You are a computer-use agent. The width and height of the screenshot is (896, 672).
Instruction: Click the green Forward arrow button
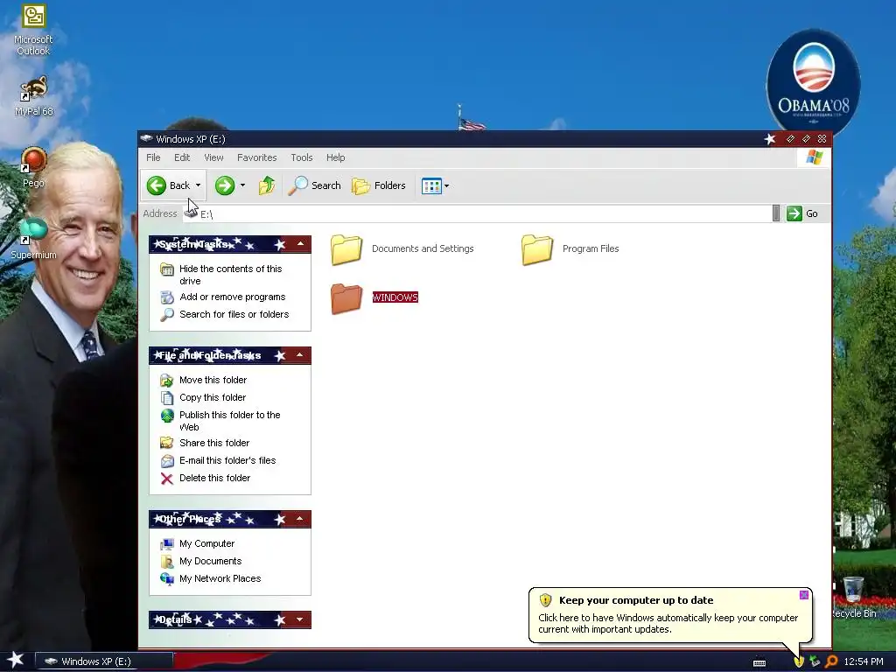pyautogui.click(x=225, y=185)
